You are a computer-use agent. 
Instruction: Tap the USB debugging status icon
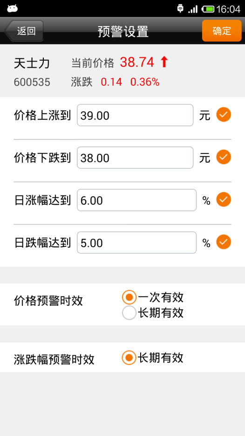181,8
